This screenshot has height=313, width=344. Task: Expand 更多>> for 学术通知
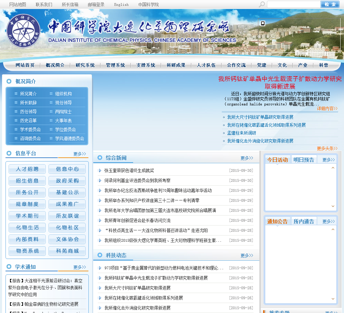click(x=80, y=267)
